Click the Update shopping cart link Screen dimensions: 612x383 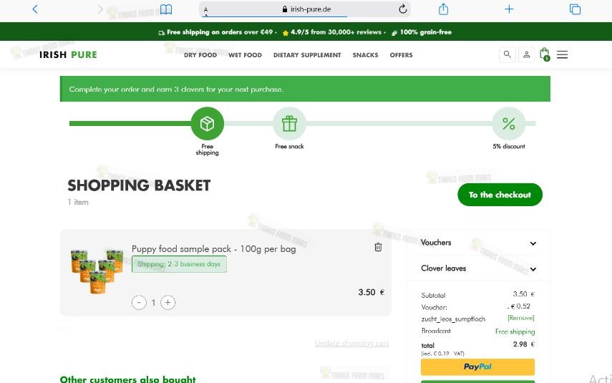pos(351,343)
